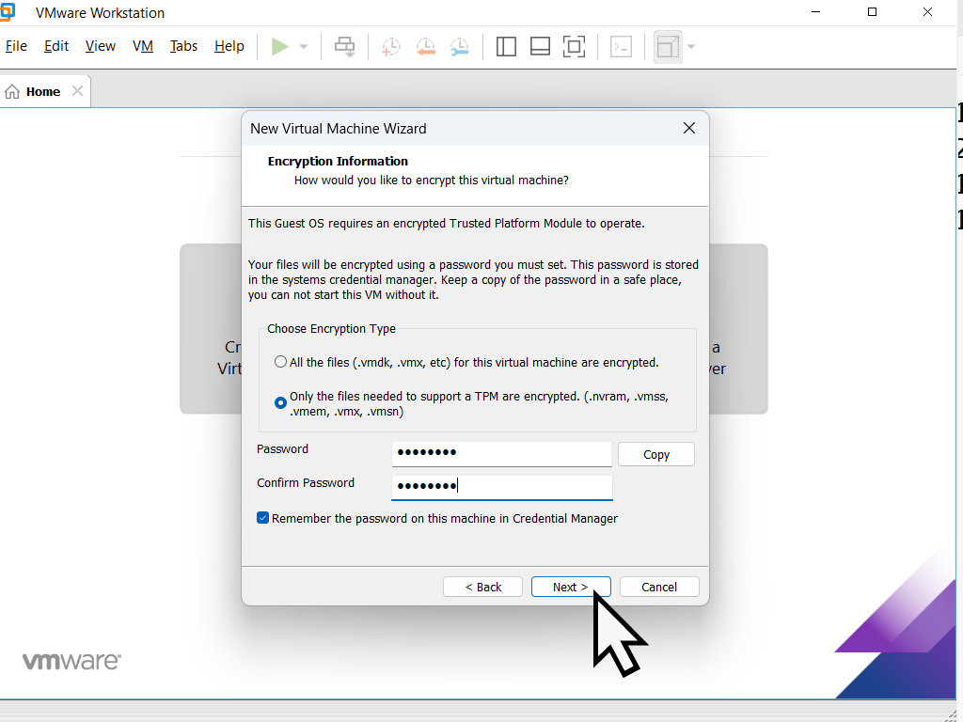Open the Tabs menu
This screenshot has height=722, width=963.
click(183, 45)
